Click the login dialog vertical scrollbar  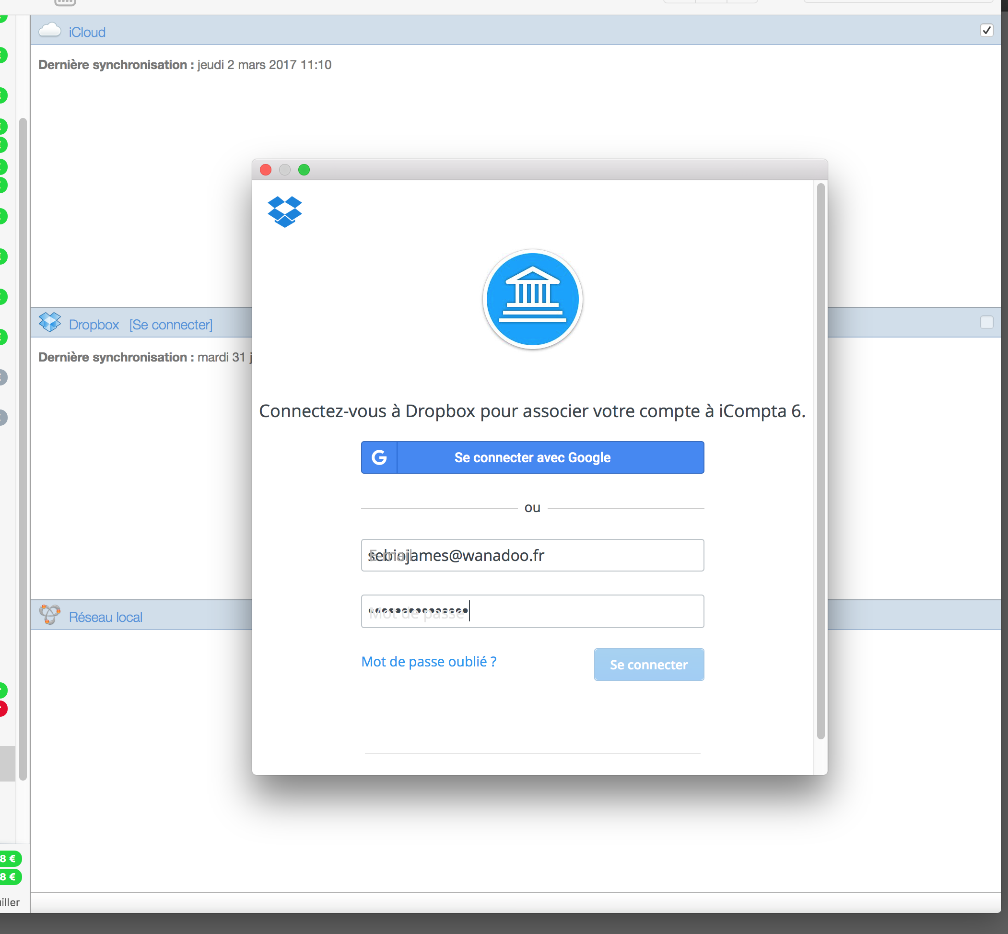pos(820,461)
